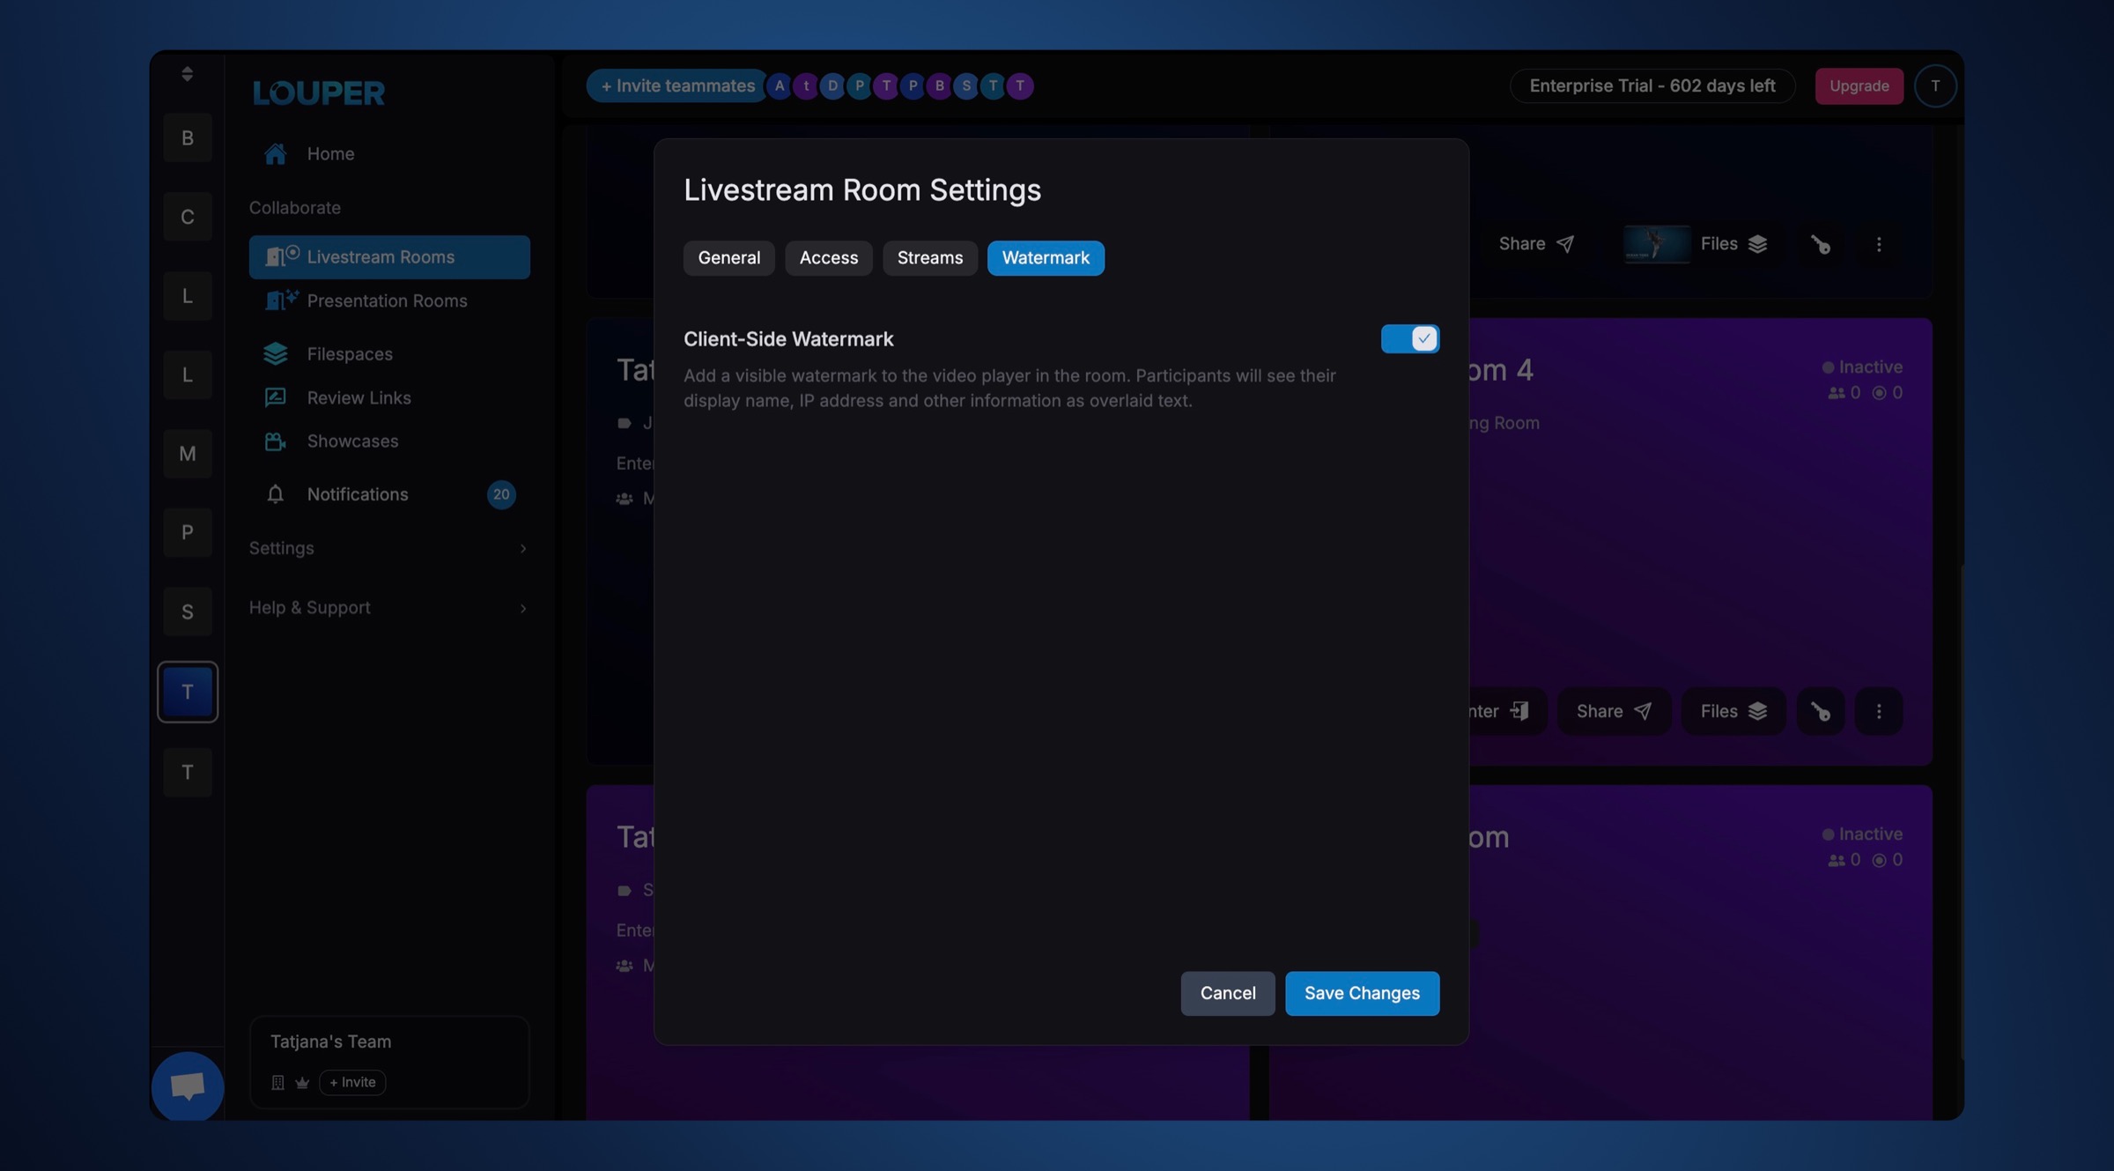Expand Help & Support section
Viewport: 2114px width, 1171px height.
tap(388, 607)
